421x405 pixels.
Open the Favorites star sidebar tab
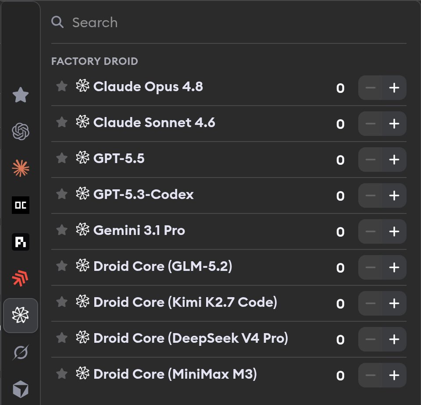pos(21,95)
